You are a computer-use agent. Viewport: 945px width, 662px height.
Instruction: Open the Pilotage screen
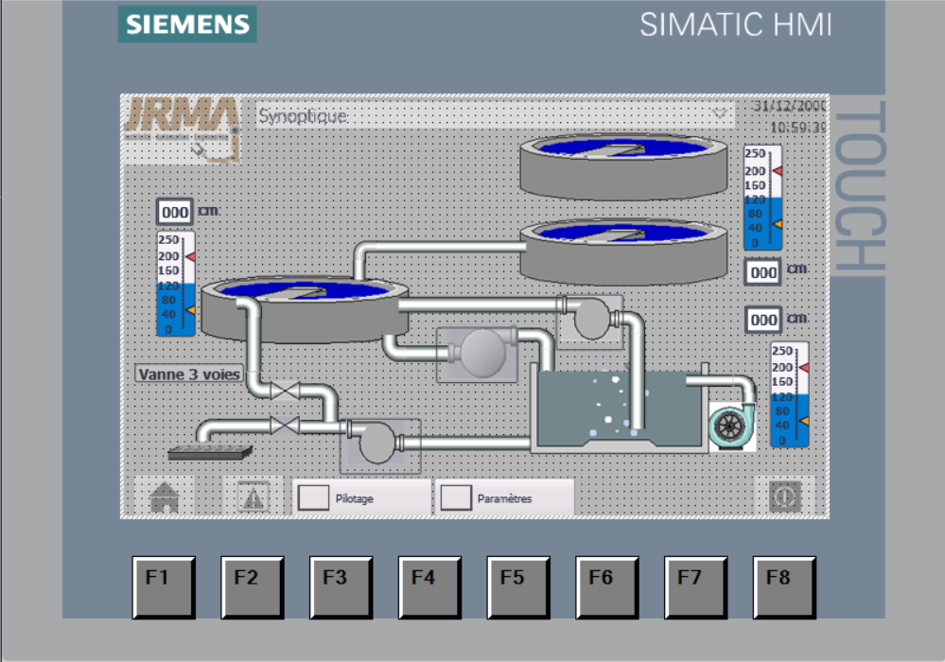coord(361,497)
